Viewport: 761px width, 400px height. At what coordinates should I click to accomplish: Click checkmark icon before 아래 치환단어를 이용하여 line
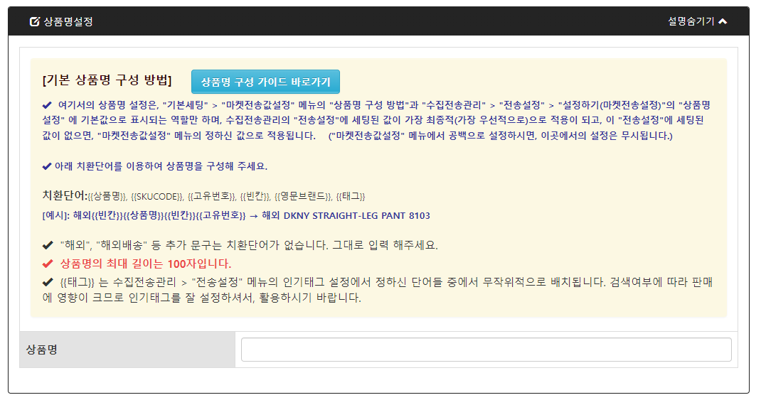point(48,166)
